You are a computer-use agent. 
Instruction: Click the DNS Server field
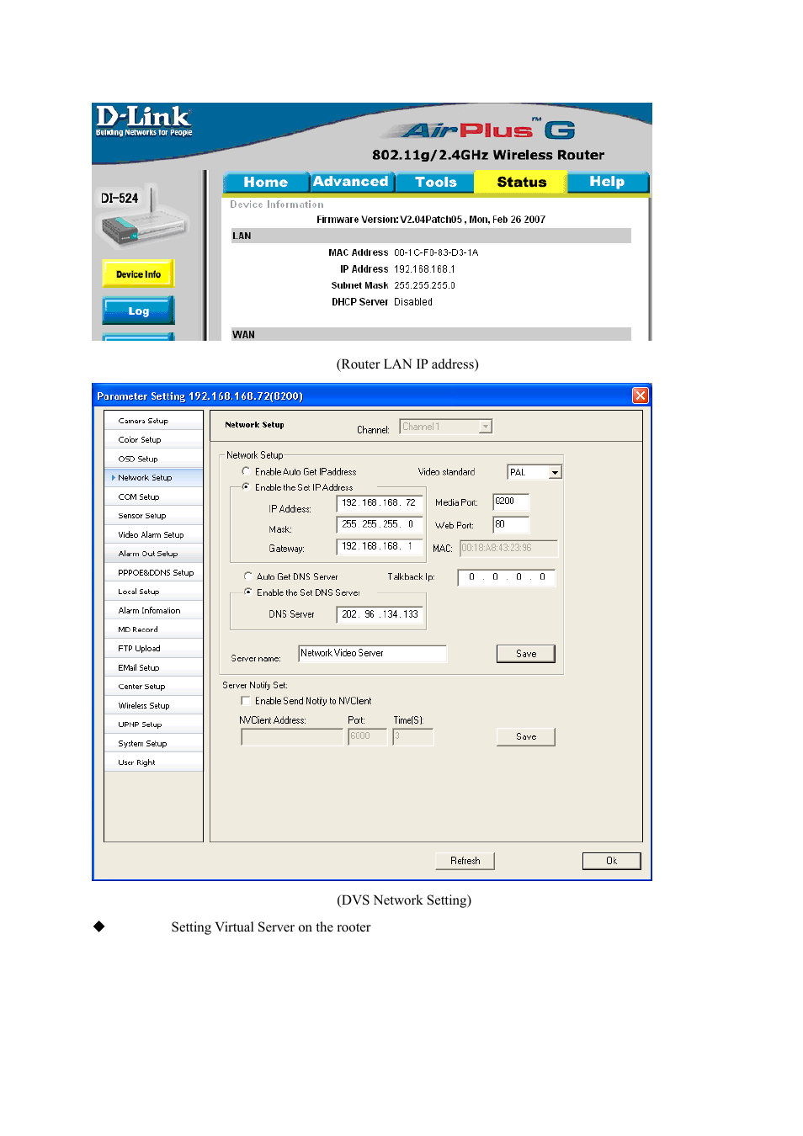(x=380, y=614)
